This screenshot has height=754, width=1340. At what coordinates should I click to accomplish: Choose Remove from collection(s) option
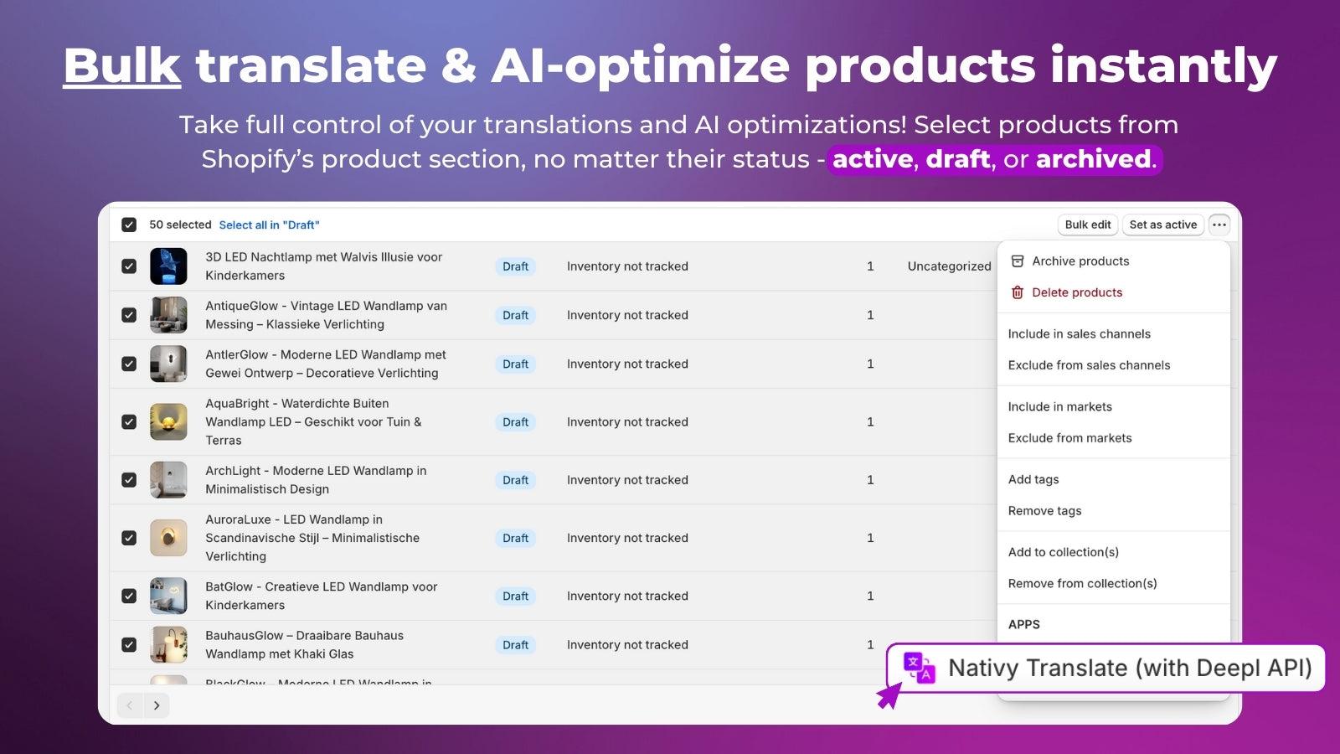point(1082,583)
